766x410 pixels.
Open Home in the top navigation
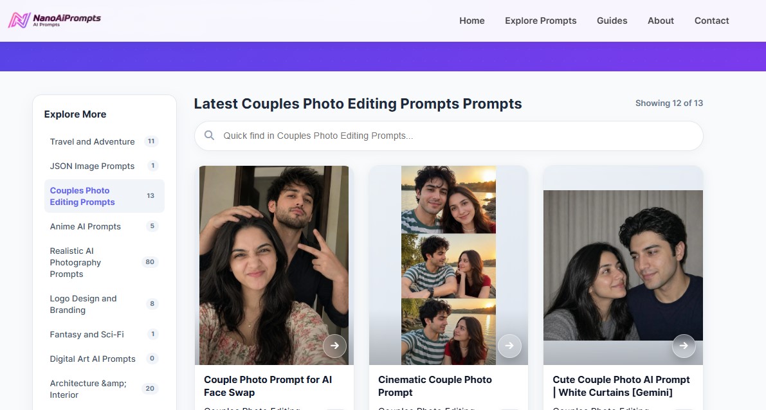(472, 21)
